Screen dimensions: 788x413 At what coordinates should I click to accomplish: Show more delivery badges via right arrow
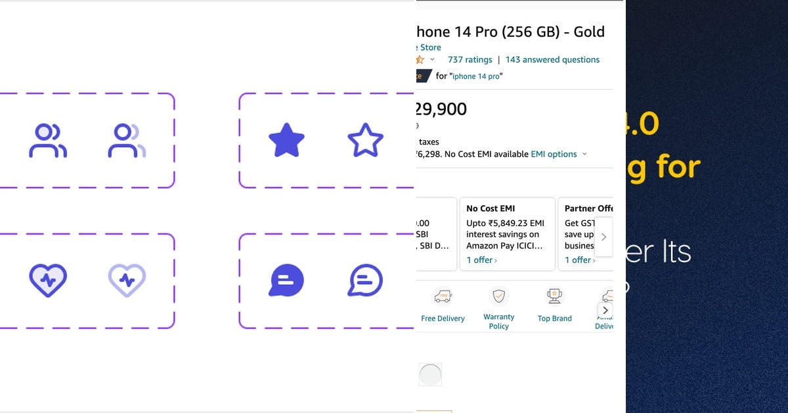(x=605, y=310)
